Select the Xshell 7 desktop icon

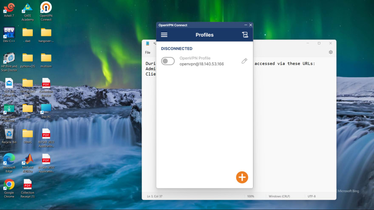tap(9, 10)
